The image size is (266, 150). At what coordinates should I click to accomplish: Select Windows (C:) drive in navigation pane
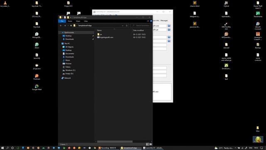point(70,70)
